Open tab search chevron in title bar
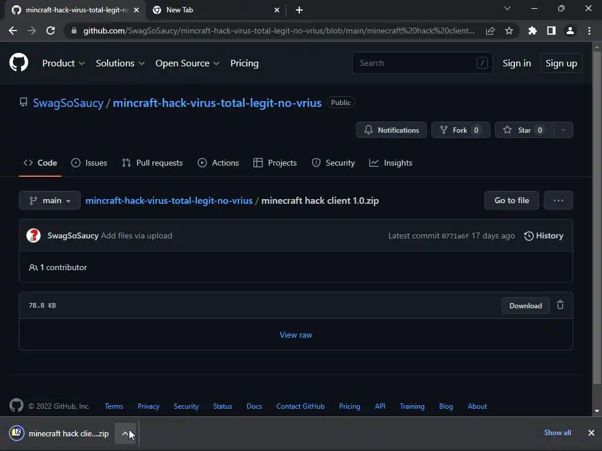The image size is (602, 451). (x=507, y=8)
